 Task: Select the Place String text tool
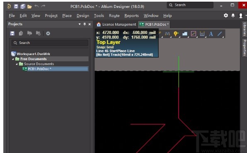point(211,34)
